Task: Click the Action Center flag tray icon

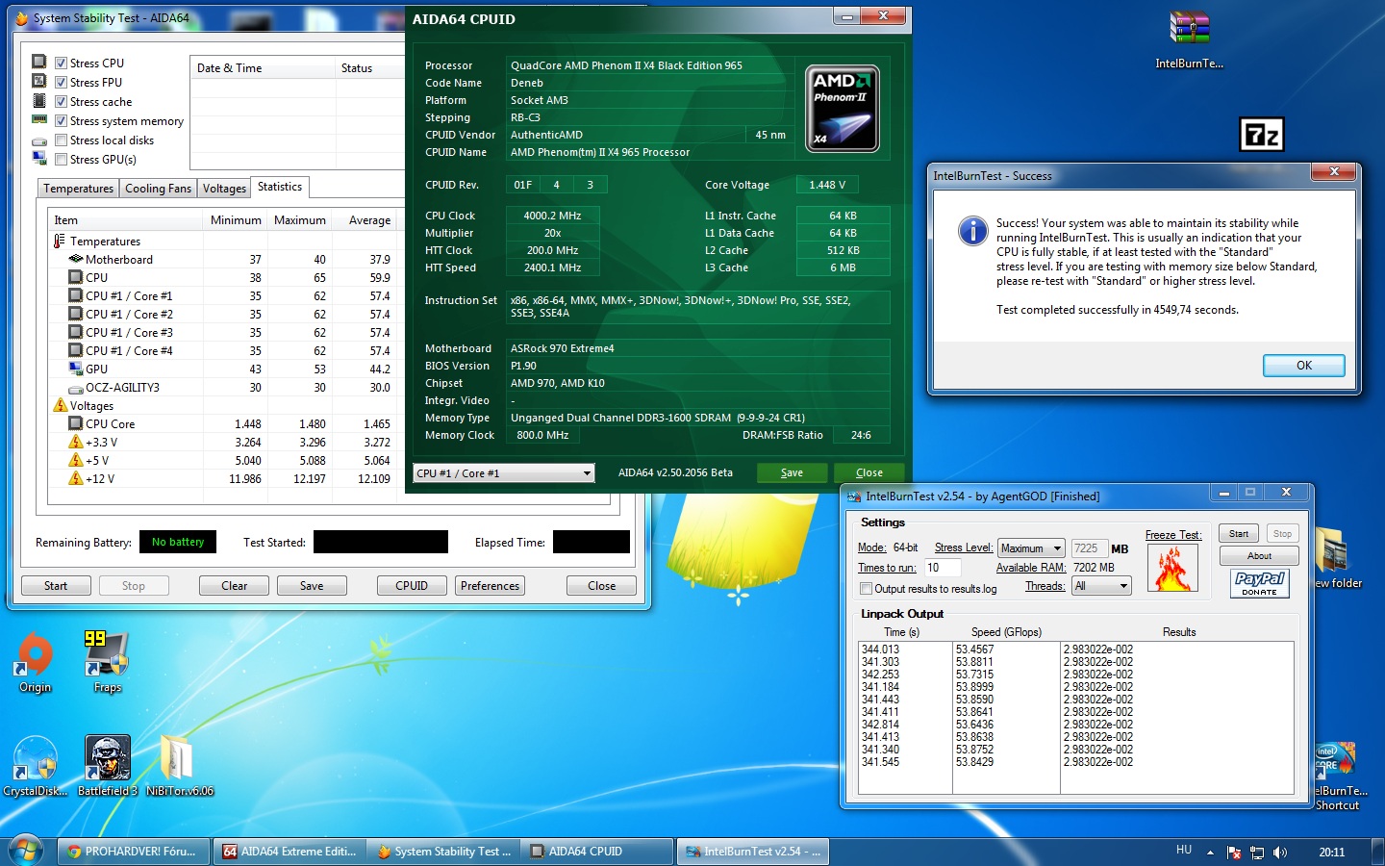Action: pos(1234,853)
